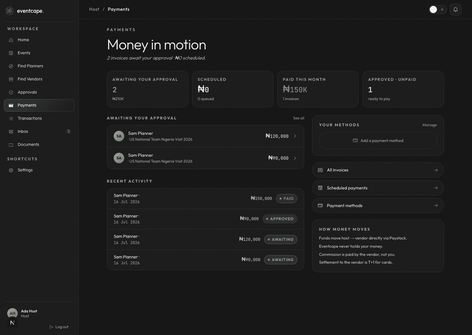Select the Payments sidebar item
This screenshot has height=335, width=472.
pyautogui.click(x=39, y=105)
